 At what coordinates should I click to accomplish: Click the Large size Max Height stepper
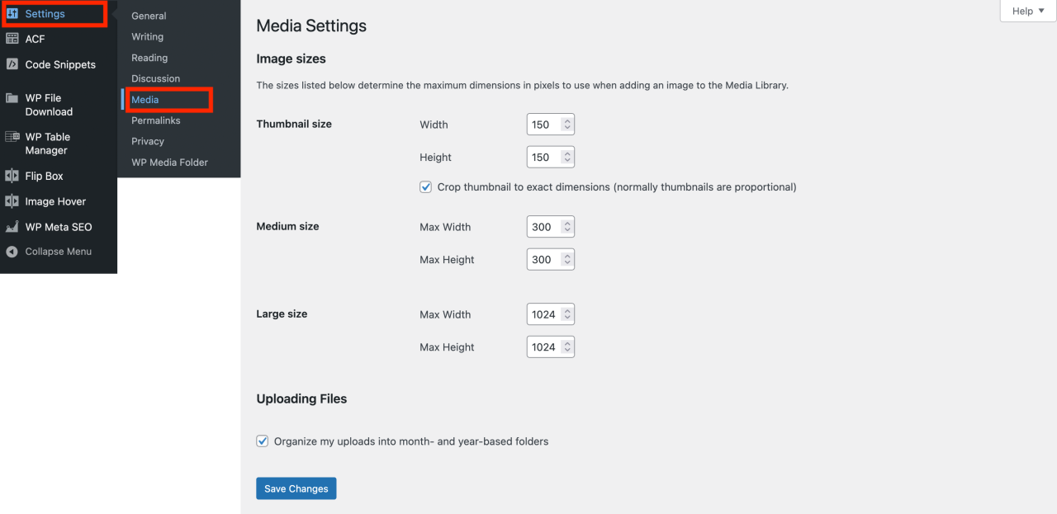click(566, 347)
